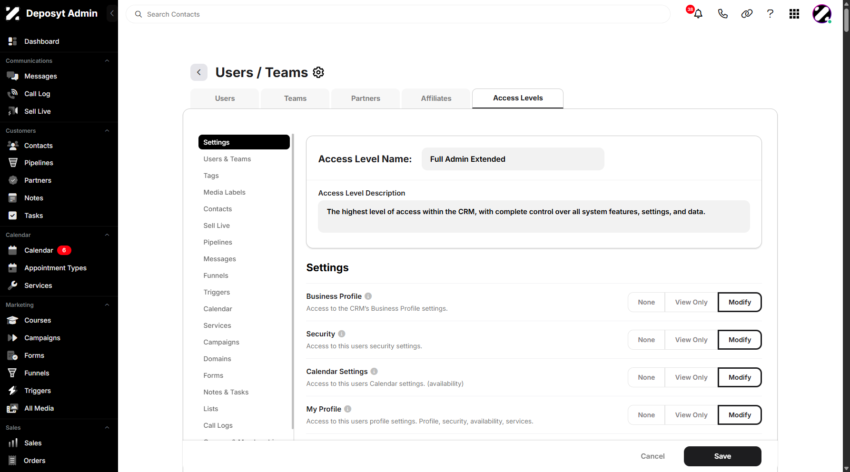Viewport: 850px width, 472px height.
Task: Click the link icon in top bar
Action: 747,14
